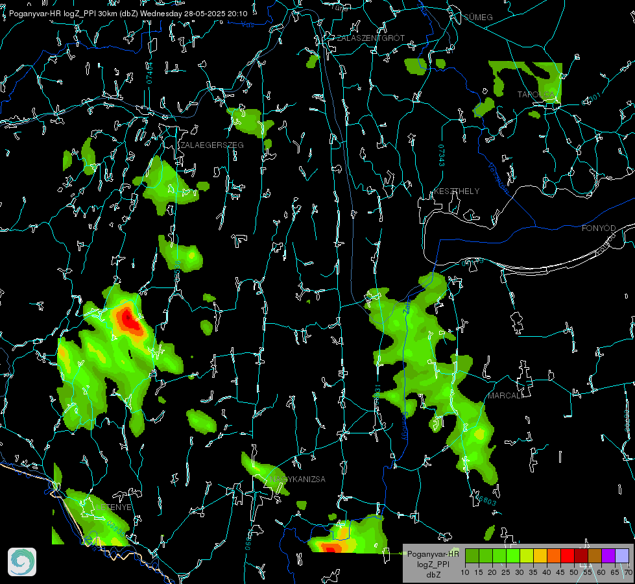Click the legend scale value 10

pyautogui.click(x=465, y=572)
